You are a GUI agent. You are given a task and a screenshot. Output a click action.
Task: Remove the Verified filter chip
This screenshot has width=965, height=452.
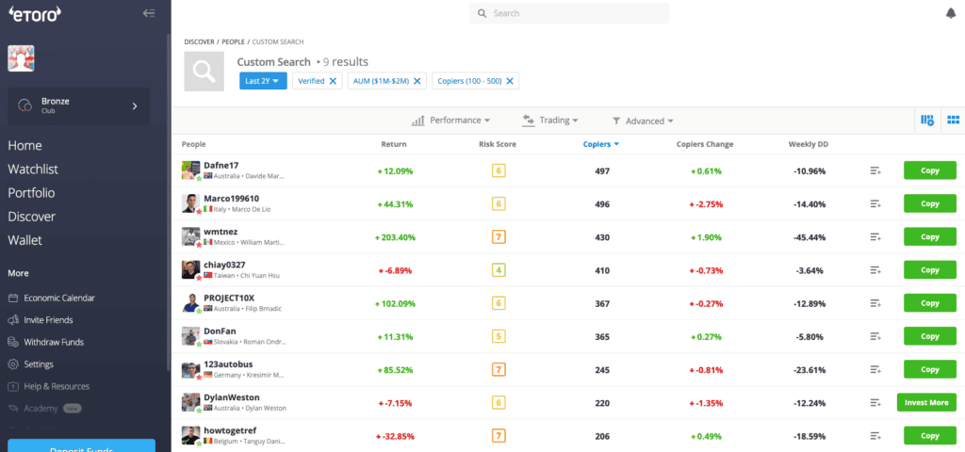[x=333, y=81]
